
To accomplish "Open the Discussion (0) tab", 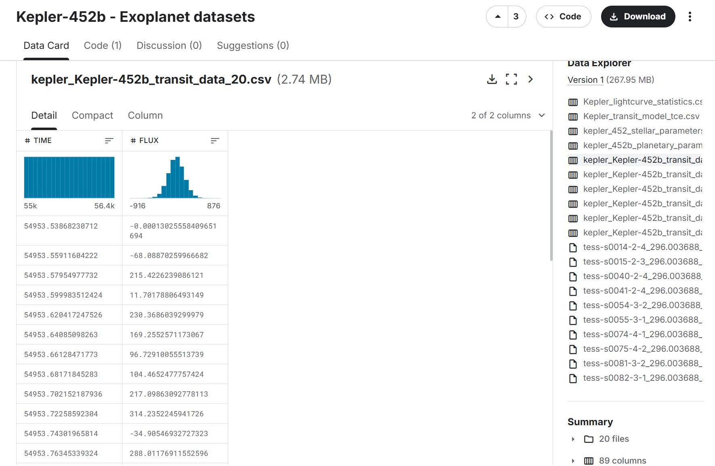I will (x=169, y=46).
